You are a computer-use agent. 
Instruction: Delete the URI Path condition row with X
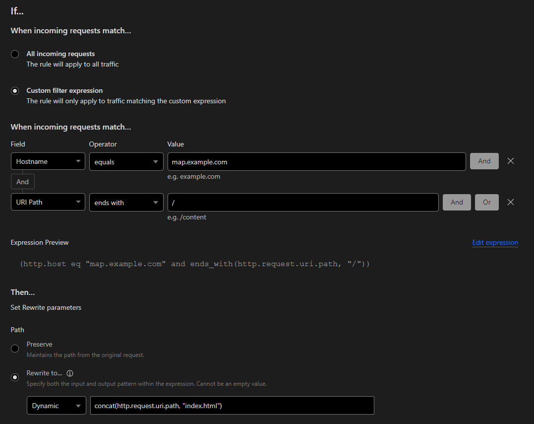(x=511, y=202)
